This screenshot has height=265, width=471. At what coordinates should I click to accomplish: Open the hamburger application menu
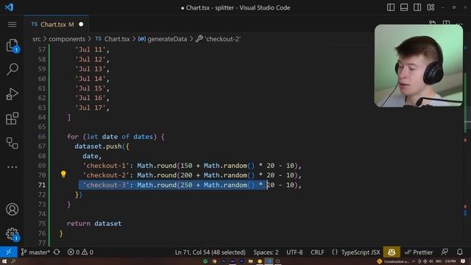pos(12,24)
